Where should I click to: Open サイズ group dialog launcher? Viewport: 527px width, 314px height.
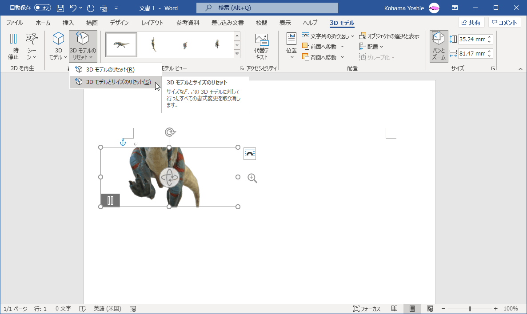coord(493,68)
